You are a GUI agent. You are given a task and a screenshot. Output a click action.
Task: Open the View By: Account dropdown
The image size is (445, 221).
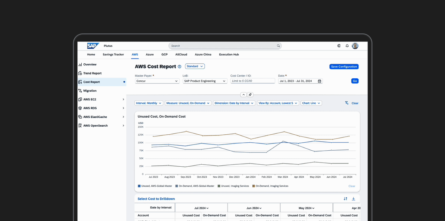pyautogui.click(x=278, y=103)
